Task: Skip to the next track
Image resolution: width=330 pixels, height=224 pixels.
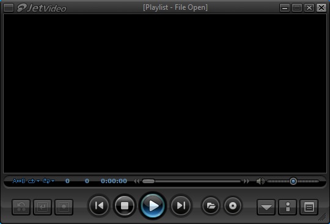Action: click(x=181, y=206)
